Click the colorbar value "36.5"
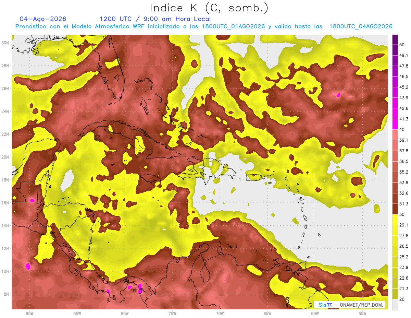 [404, 161]
